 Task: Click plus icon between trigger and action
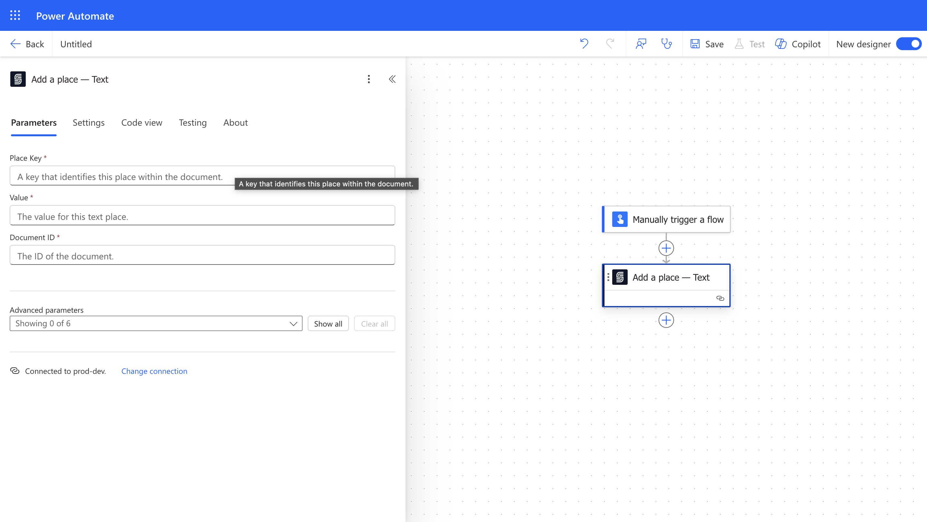coord(666,248)
